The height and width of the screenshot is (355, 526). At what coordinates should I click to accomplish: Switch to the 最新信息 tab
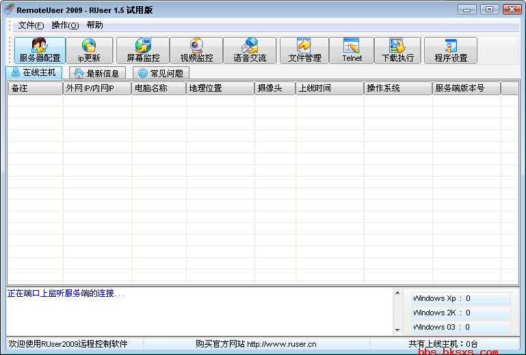(x=97, y=73)
